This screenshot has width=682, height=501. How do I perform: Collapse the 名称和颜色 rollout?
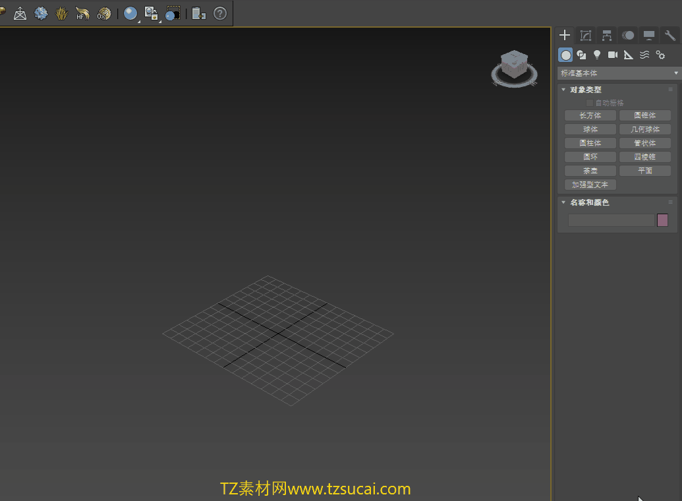tap(564, 202)
